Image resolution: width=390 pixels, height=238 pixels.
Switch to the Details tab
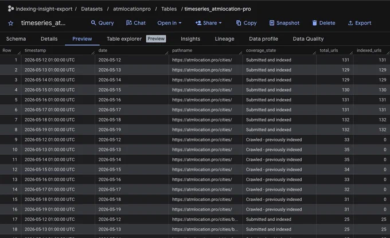coord(49,39)
